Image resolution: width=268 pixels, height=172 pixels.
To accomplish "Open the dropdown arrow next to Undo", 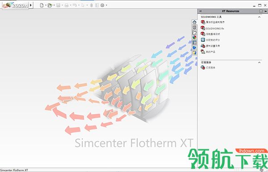I will [79, 5].
